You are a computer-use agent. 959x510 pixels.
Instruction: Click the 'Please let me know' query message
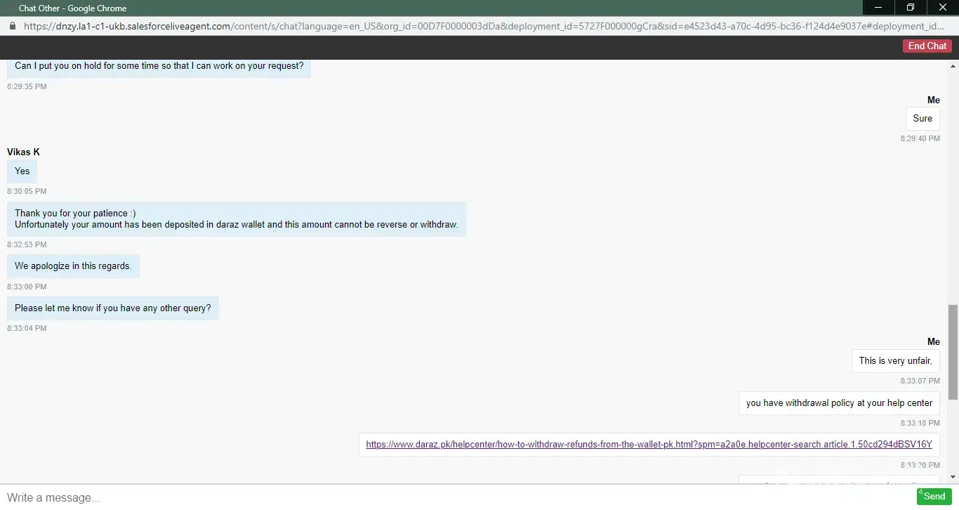[x=113, y=308]
